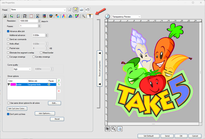This screenshot has width=205, height=139.
Task: Uncheck Advance after plot
Action: point(8,31)
